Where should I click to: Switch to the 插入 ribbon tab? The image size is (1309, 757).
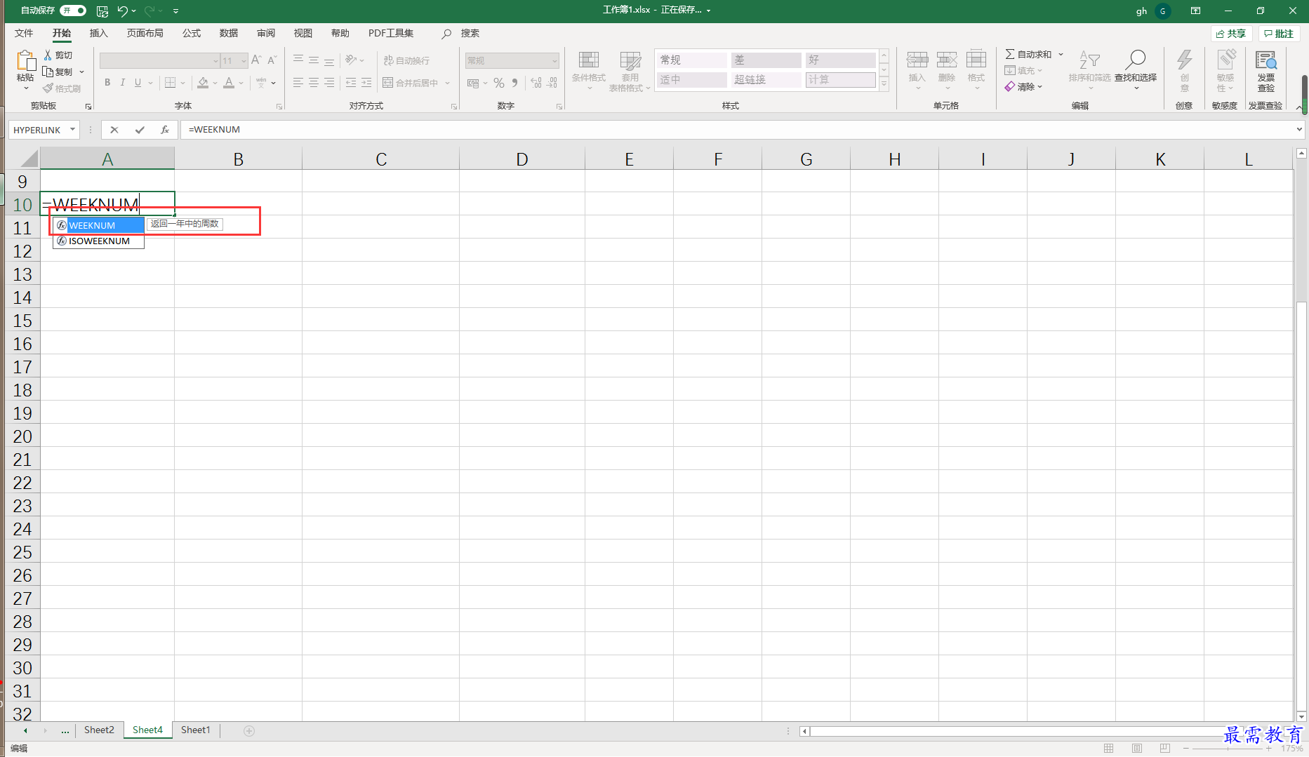[x=99, y=33]
